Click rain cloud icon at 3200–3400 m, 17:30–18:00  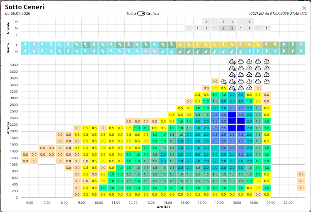pyautogui.click(x=232, y=88)
